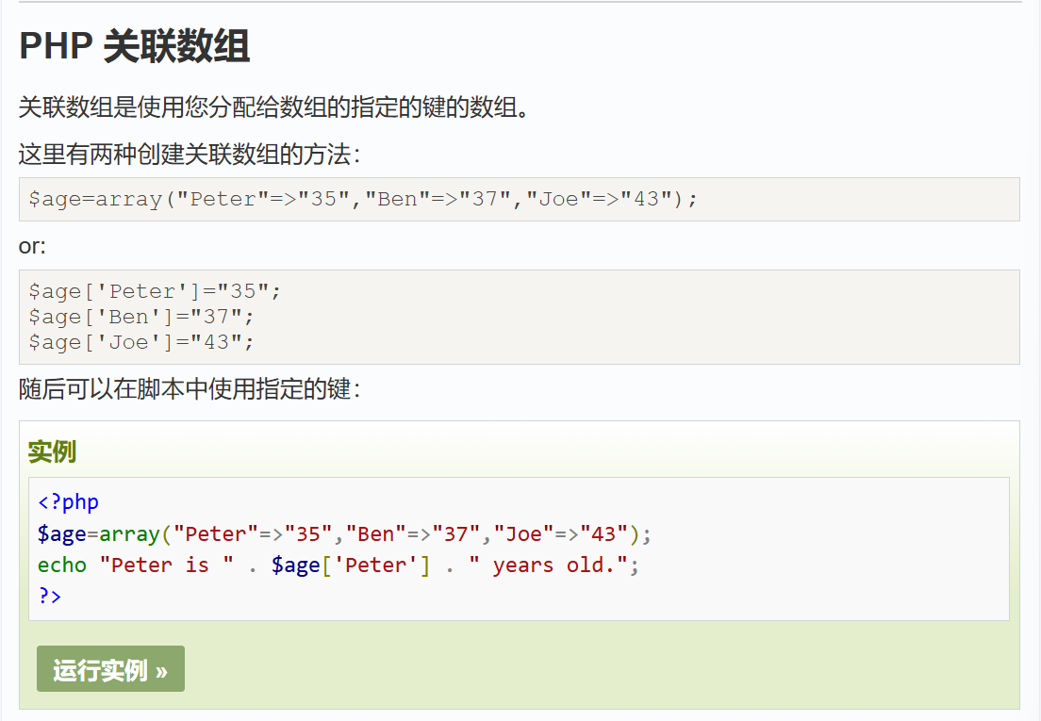Click the line "$age['Ben']="37";"
Viewport: 1041px width, 721px height.
(x=140, y=316)
